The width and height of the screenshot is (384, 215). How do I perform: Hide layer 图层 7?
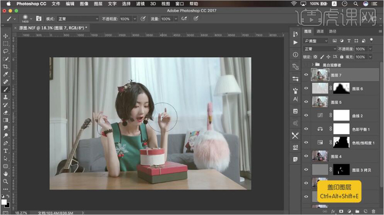pos(306,75)
